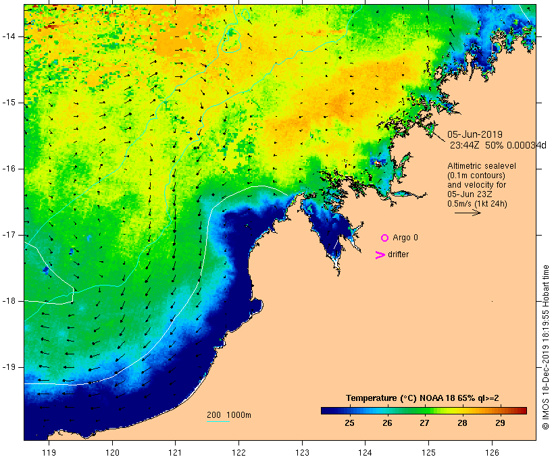Click the '200 1000m' depth contour label

tap(229, 415)
